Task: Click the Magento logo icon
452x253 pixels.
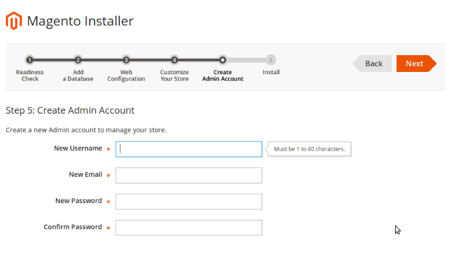Action: (14, 21)
